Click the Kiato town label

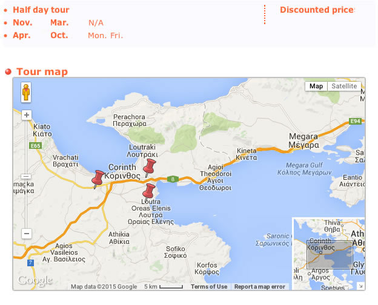point(42,130)
